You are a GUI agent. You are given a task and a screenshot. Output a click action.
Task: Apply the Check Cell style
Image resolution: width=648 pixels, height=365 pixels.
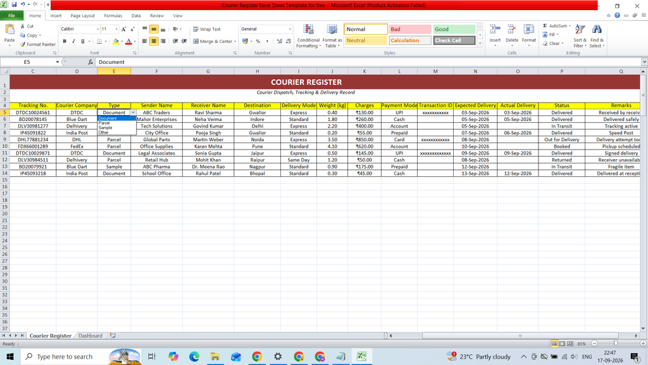(454, 41)
